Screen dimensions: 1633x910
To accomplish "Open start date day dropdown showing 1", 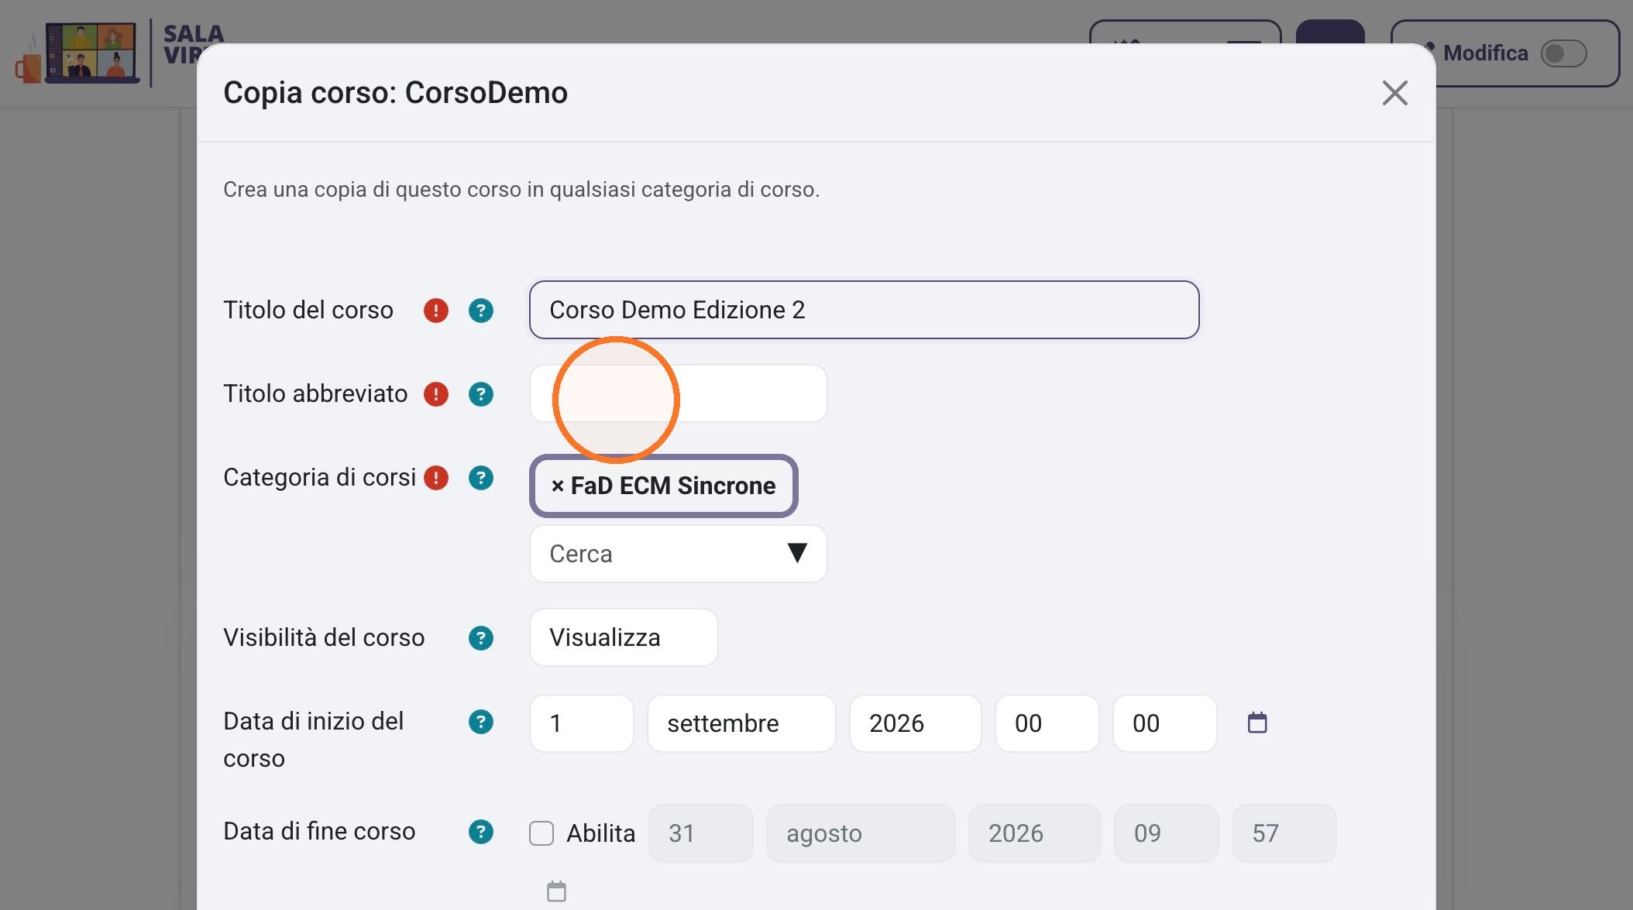I will click(x=582, y=723).
